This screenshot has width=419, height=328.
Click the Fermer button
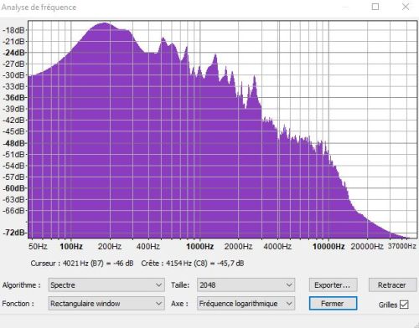pyautogui.click(x=333, y=304)
